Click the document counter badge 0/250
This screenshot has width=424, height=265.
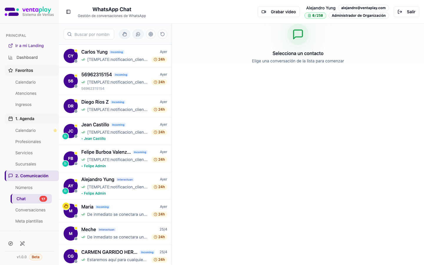click(315, 16)
